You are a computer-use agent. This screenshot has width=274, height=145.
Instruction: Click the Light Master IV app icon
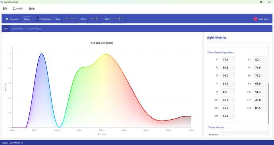(x=2, y=2)
